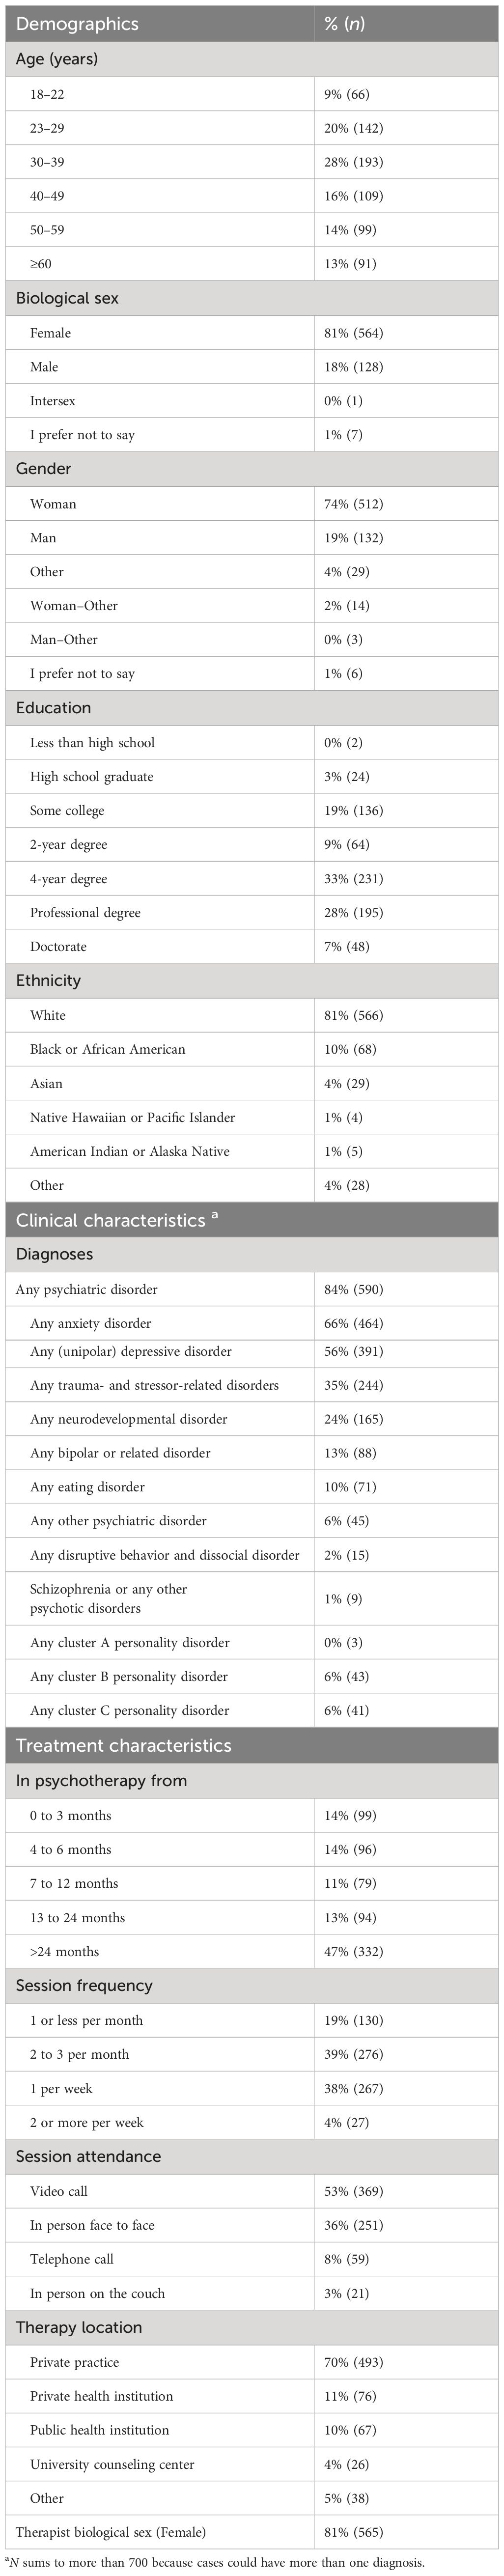Click the Ethnicity section heading

(x=48, y=980)
